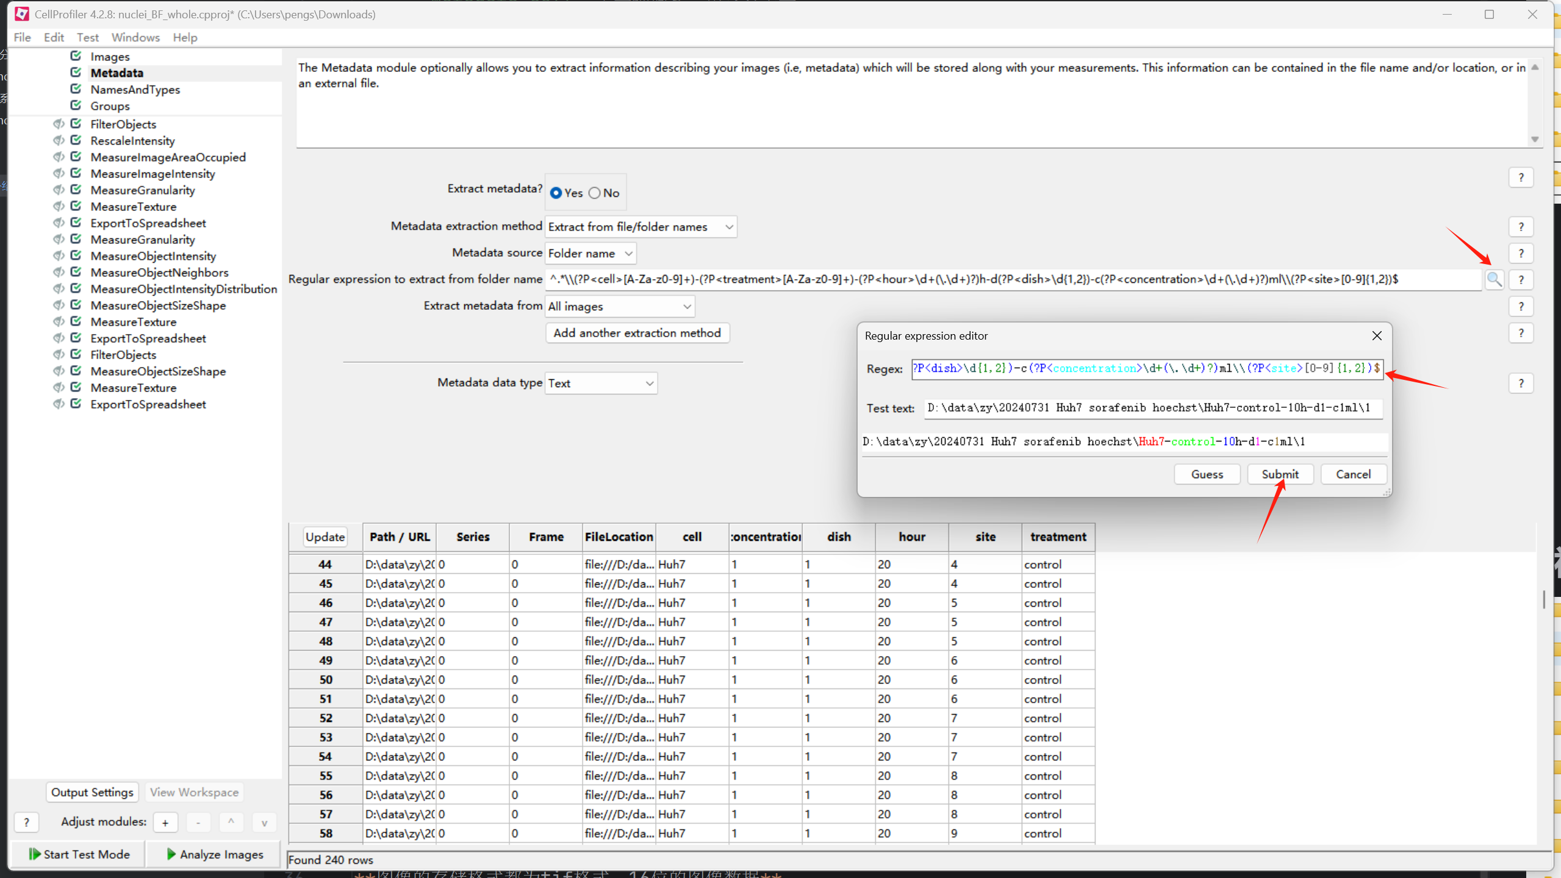
Task: Open Extract metadata from All images dropdown
Action: click(x=620, y=306)
